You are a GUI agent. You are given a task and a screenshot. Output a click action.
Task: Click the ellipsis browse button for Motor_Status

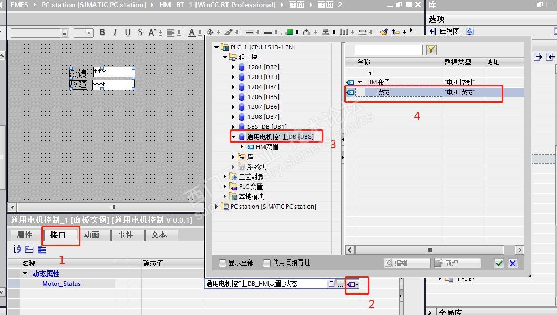click(x=341, y=284)
